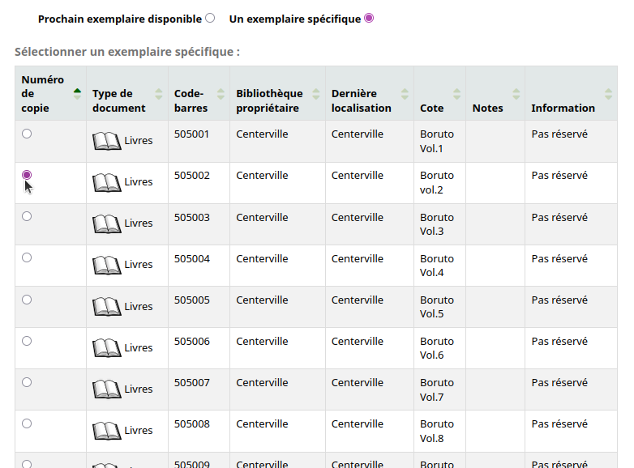
Task: Select 'Prochain exemplaire disponible' radio option
Action: coord(210,18)
